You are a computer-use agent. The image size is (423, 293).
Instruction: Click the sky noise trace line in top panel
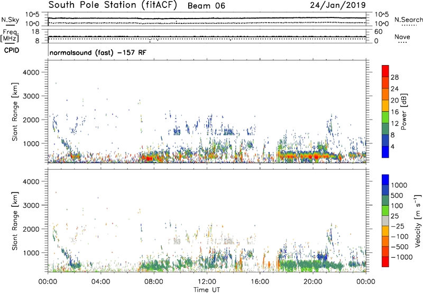[x=207, y=18]
